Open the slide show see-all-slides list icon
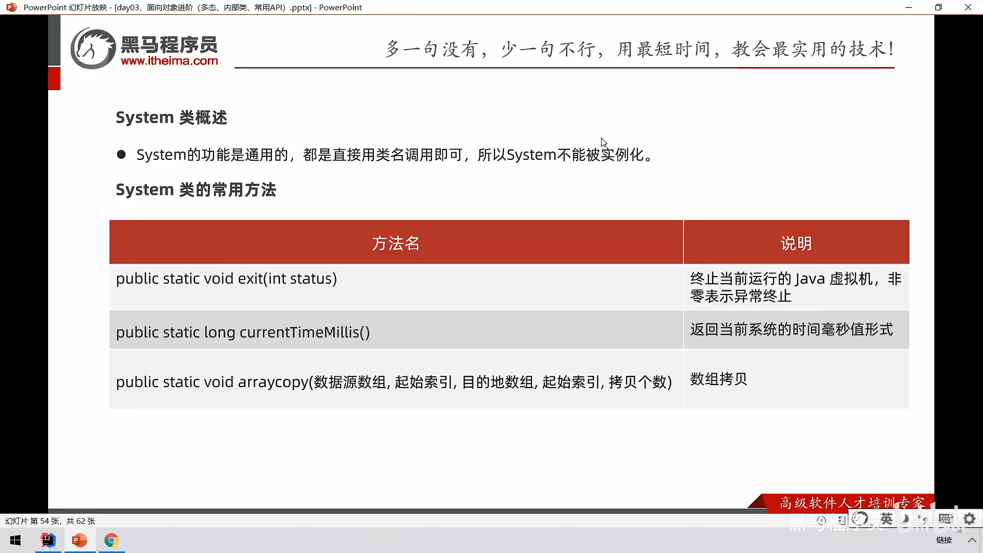 [x=841, y=520]
